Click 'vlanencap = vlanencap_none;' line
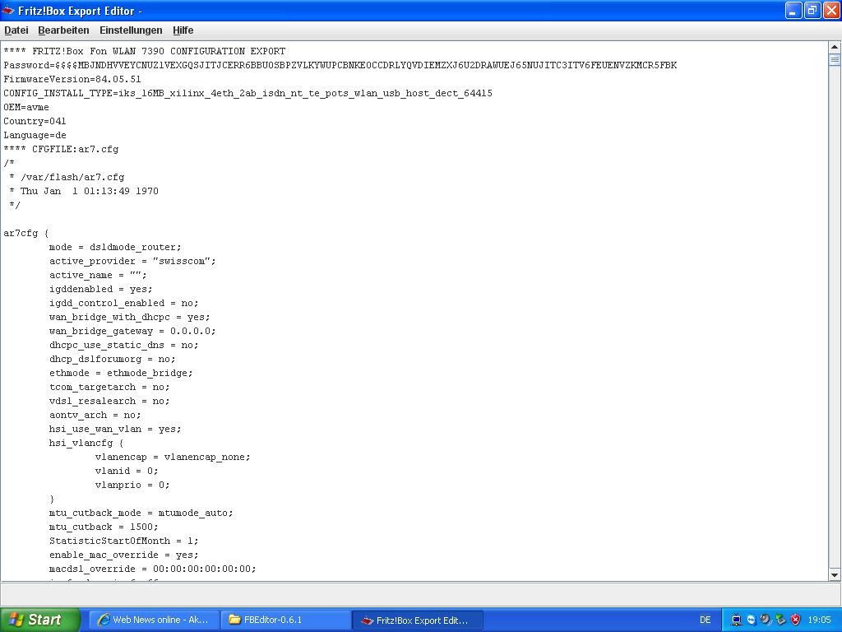Image resolution: width=842 pixels, height=632 pixels. coord(173,456)
